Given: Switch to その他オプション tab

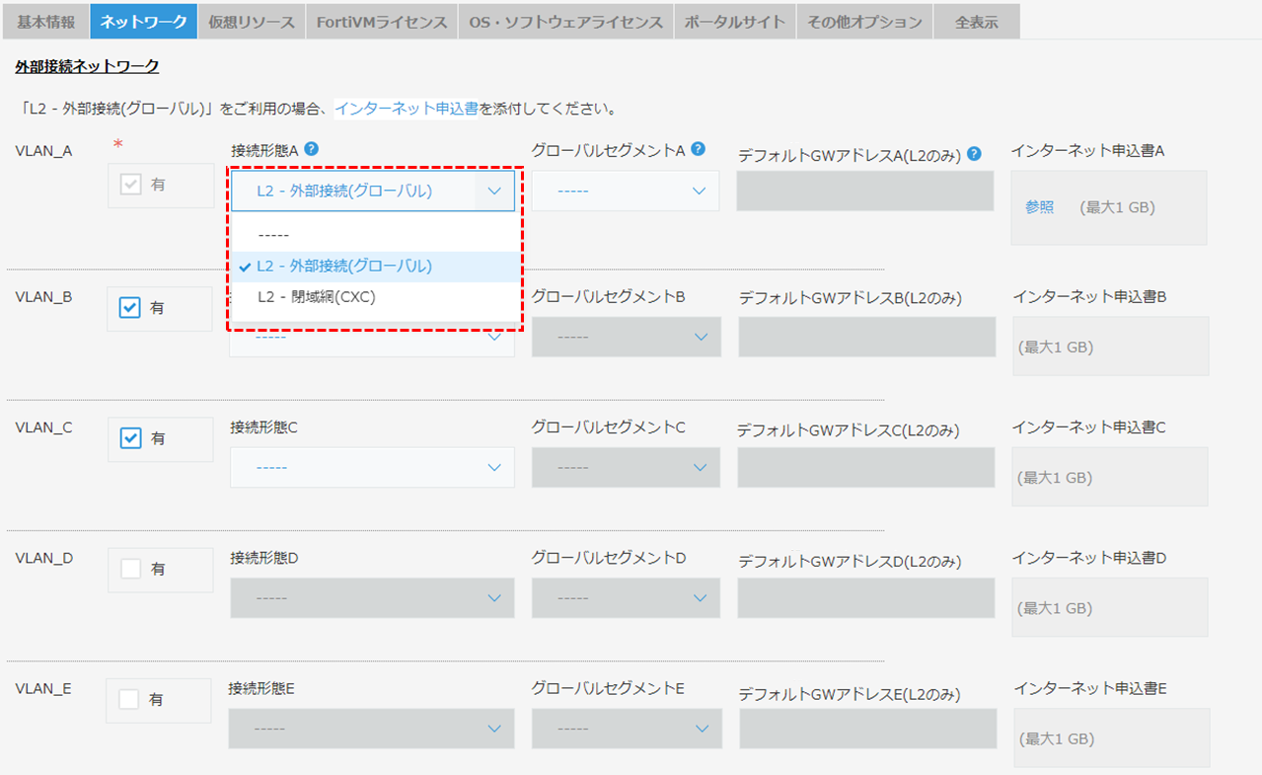Looking at the screenshot, I should coord(864,22).
